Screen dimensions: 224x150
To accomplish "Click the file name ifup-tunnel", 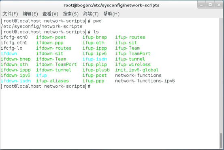I will [130, 59].
